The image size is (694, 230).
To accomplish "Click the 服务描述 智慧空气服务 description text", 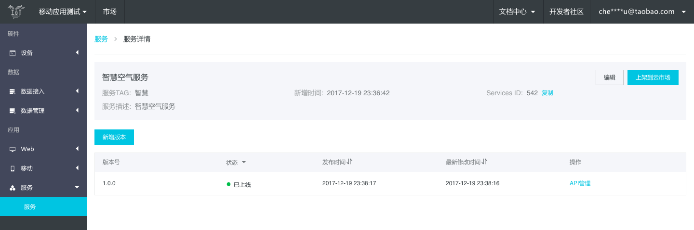I will 155,106.
